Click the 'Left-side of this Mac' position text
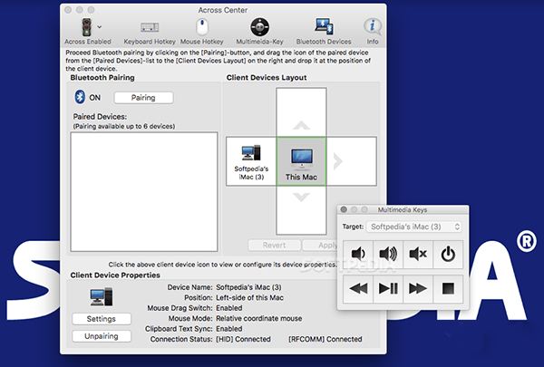 tap(250, 297)
